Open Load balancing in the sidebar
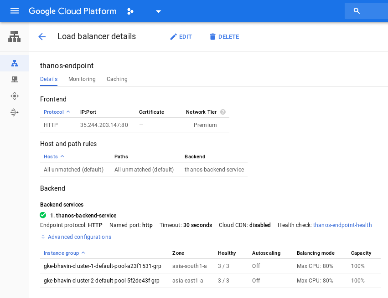 [14, 63]
